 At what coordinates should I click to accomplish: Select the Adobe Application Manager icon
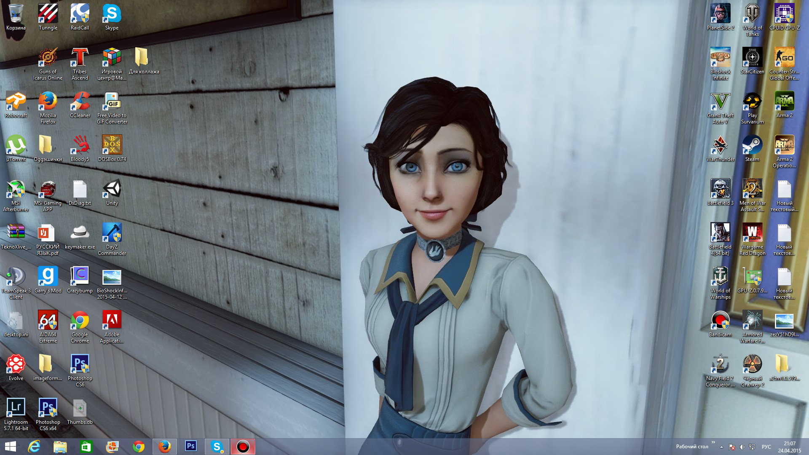click(112, 327)
